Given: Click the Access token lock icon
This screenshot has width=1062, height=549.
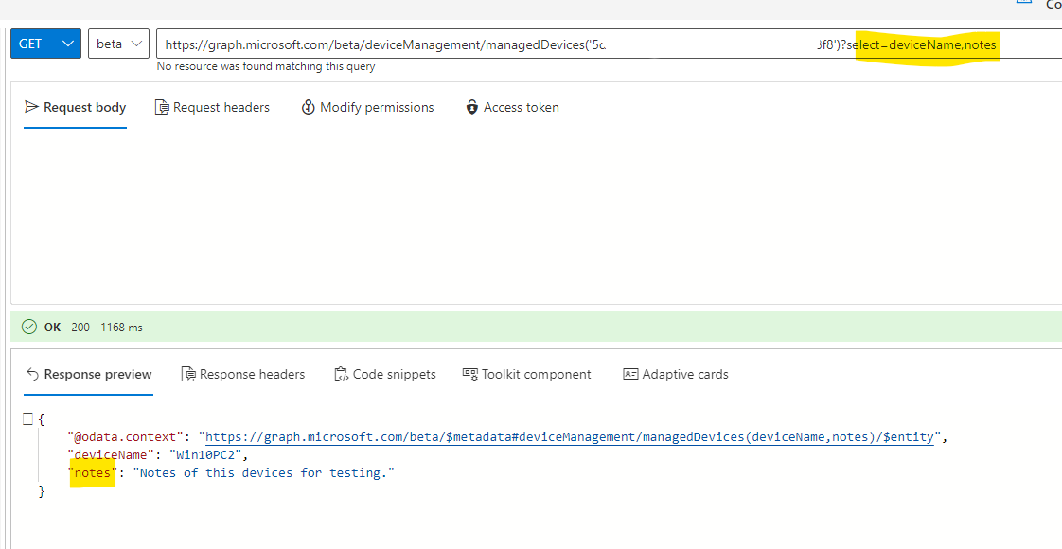Looking at the screenshot, I should click(x=472, y=107).
